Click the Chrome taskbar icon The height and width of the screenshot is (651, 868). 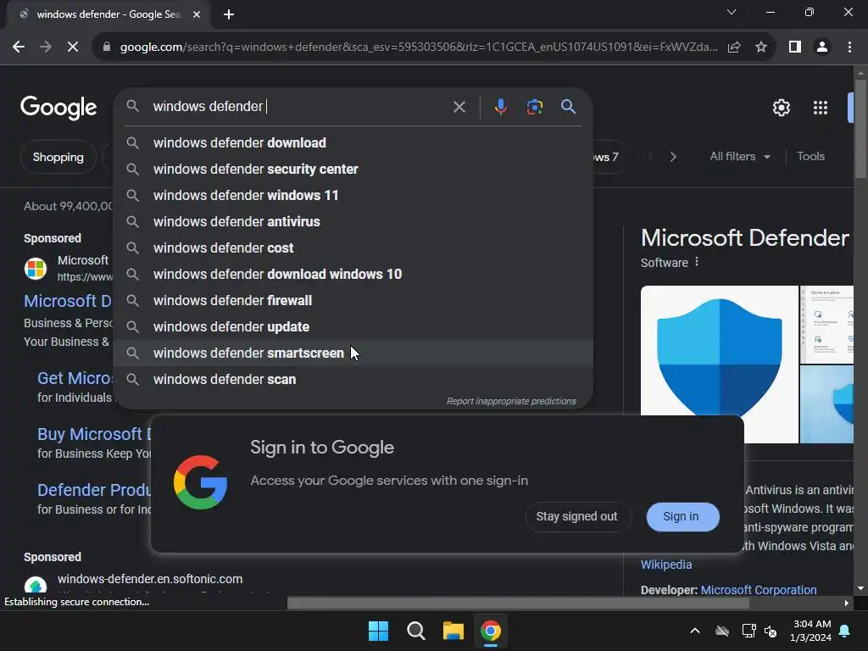point(491,631)
